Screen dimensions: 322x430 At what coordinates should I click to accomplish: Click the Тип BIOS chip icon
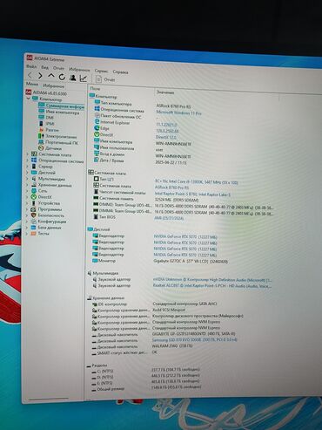tap(96, 217)
